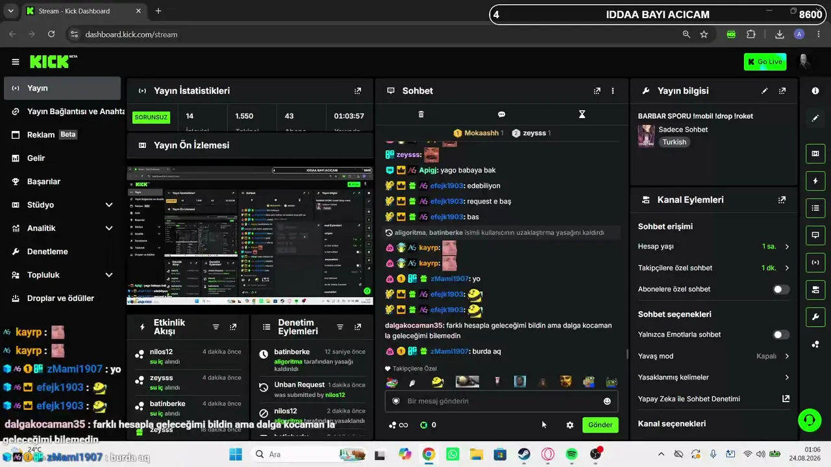
Task: Open the Kick hamburger menu
Action: 16,62
